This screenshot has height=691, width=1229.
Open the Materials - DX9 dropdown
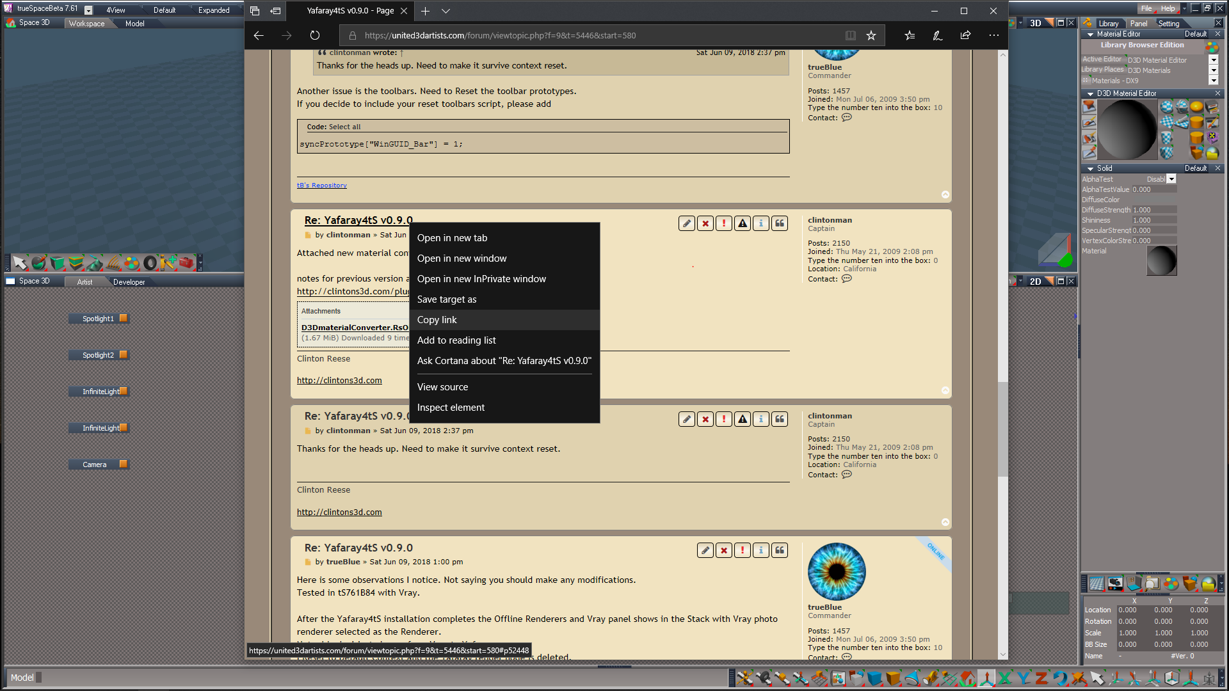(1214, 81)
